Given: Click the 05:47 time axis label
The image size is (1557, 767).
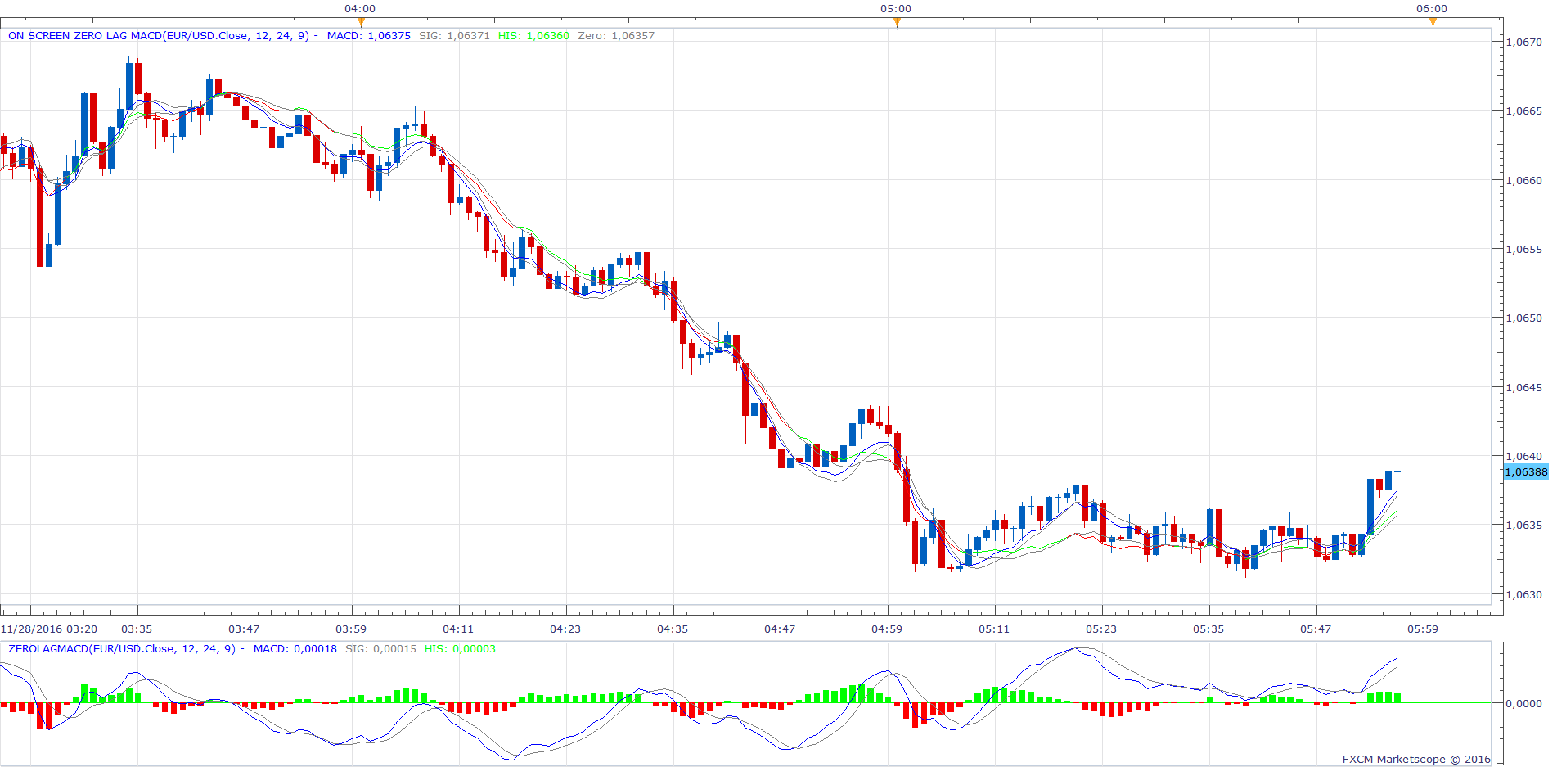Looking at the screenshot, I should [x=1316, y=629].
